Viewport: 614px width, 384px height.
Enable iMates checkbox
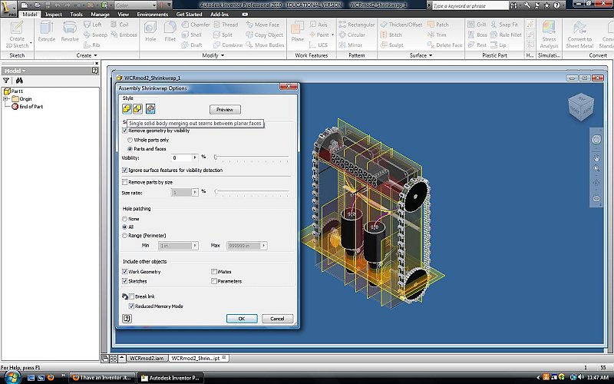tap(214, 272)
